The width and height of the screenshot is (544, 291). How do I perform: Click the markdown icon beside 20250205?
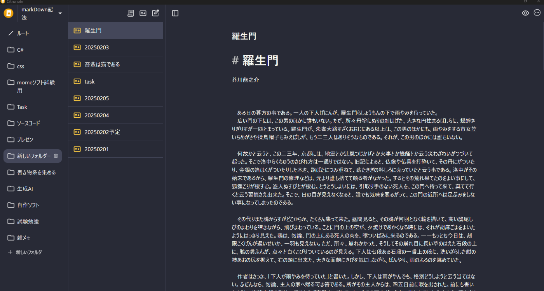[77, 98]
